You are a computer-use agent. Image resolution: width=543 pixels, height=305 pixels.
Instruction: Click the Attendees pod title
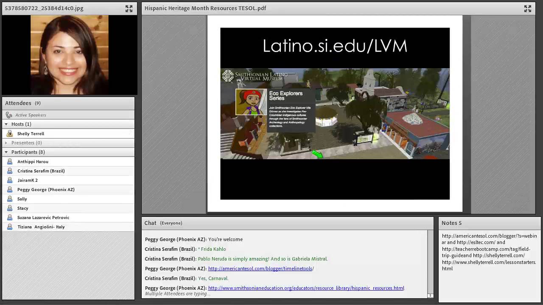tap(18, 103)
